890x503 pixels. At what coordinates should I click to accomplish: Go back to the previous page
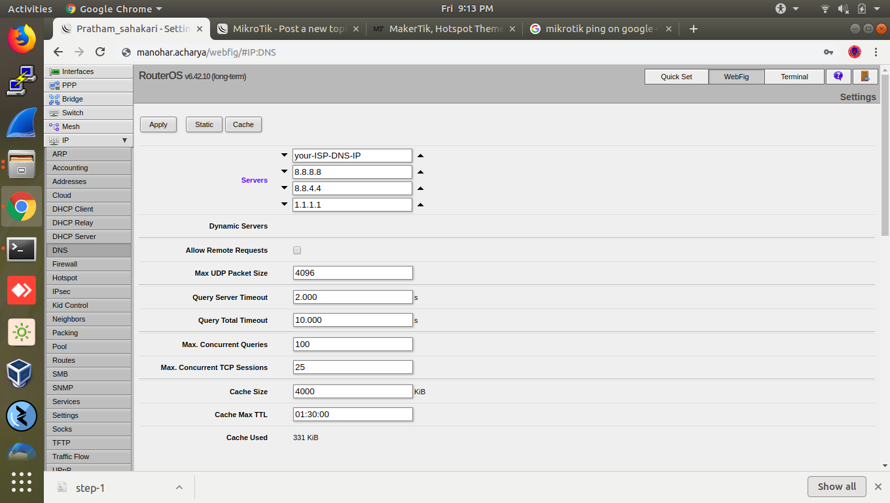pyautogui.click(x=58, y=52)
